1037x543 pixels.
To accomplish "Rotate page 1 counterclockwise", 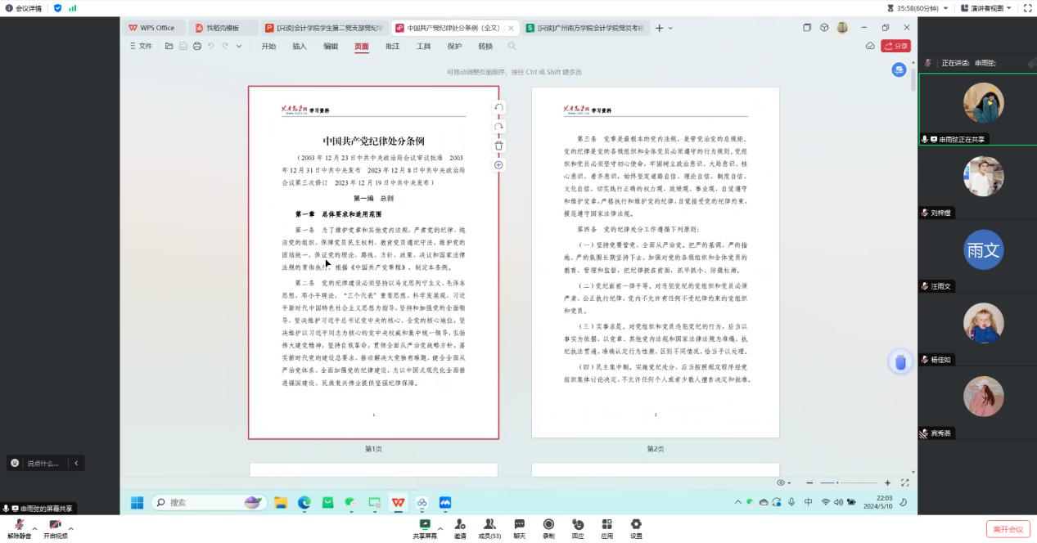I will (498, 107).
